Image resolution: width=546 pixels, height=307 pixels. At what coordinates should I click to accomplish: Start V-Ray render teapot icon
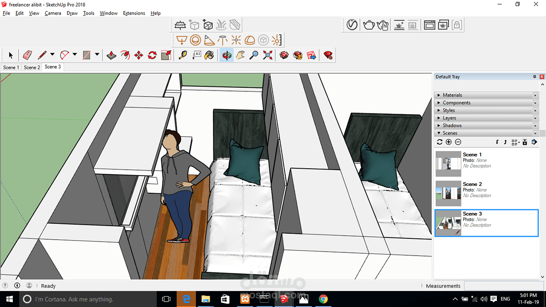[369, 25]
